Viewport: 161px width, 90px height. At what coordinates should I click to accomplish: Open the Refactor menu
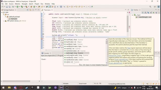[18, 4]
